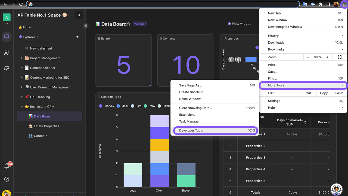Open the History submenu

point(304,36)
